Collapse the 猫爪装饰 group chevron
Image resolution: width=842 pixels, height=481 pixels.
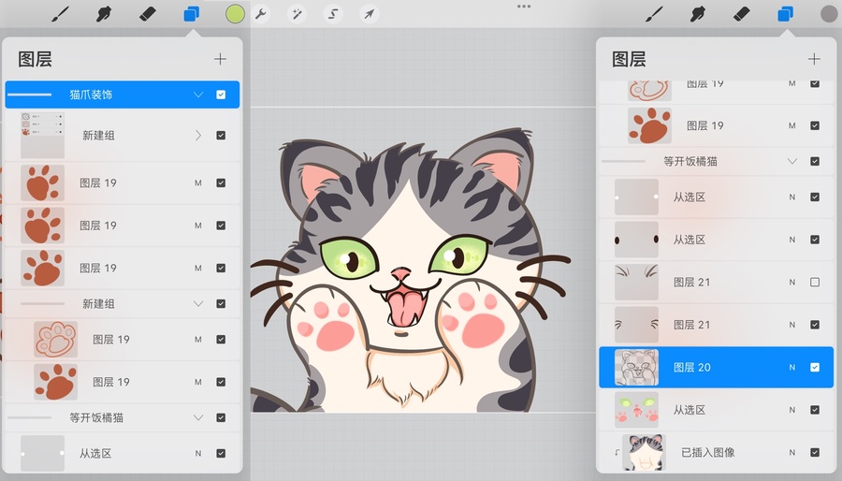pos(198,95)
